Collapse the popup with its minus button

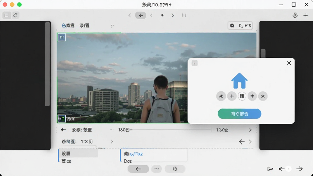194,63
